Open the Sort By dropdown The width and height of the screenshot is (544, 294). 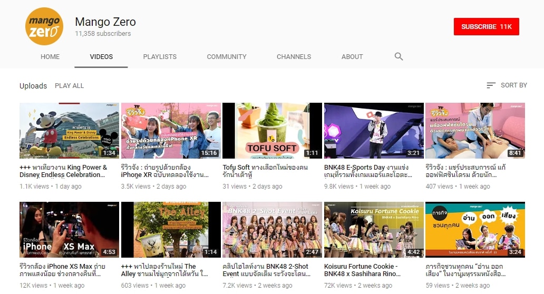[507, 85]
